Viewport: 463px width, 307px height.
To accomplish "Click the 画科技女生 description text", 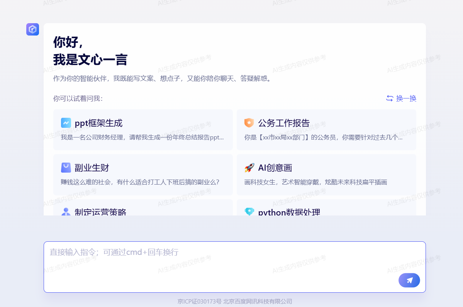I will 315,182.
